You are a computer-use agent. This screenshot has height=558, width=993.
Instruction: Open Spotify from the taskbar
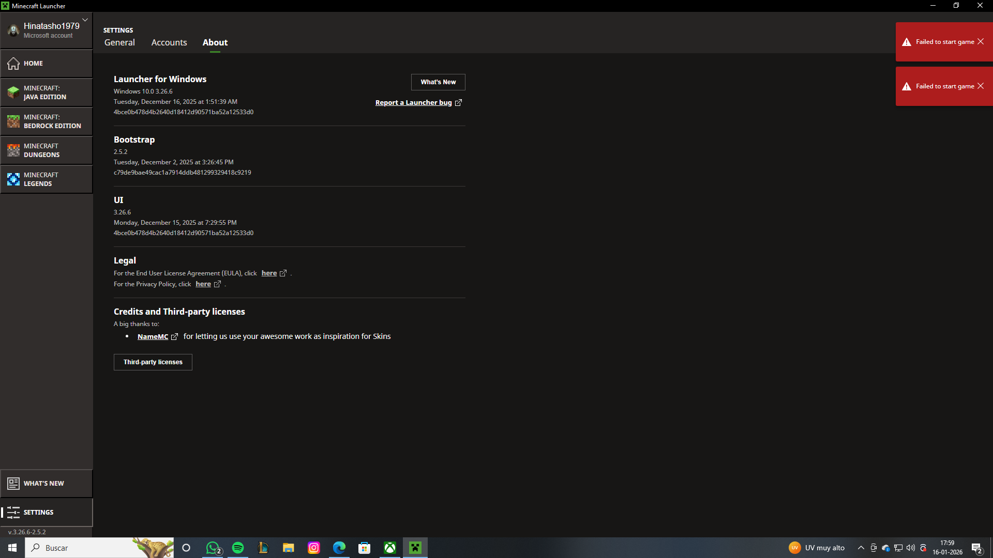[x=238, y=548]
